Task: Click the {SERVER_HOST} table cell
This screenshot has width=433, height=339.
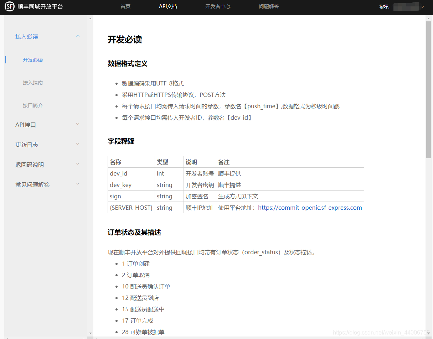Action: (x=131, y=208)
